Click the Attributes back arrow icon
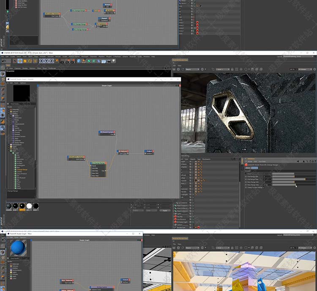The width and height of the screenshot is (317, 291). click(x=298, y=161)
